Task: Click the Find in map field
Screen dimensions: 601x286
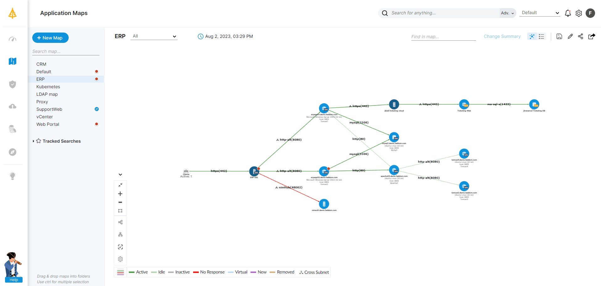Action: tap(443, 37)
